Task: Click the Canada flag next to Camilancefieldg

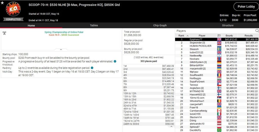Action: [219, 111]
